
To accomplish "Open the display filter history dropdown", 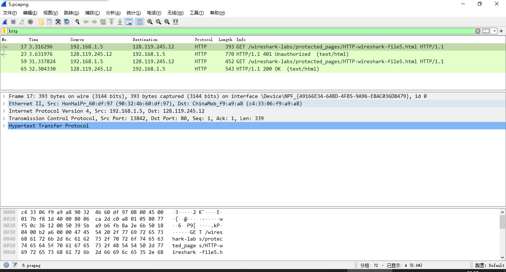I will tap(495, 31).
